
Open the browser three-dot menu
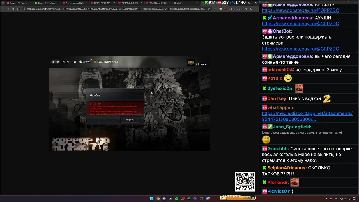click(256, 9)
